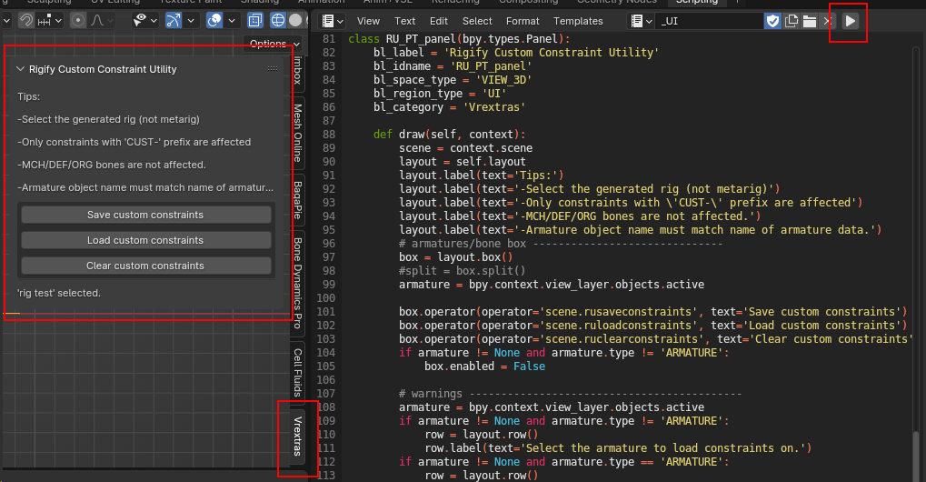Click Load custom constraints button
This screenshot has width=926, height=482.
(x=146, y=240)
